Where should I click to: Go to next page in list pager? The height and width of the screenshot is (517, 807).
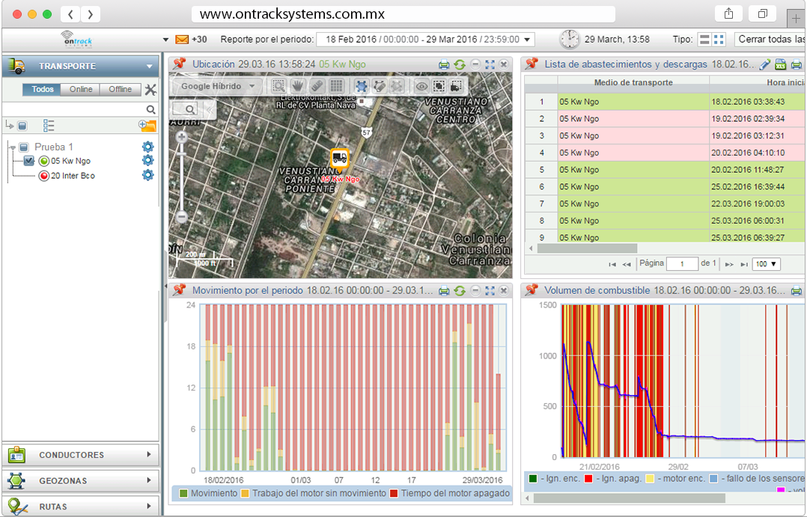729,264
